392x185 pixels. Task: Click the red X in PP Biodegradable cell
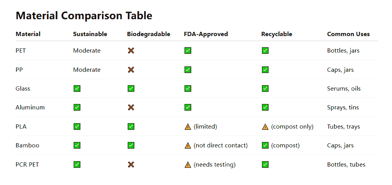click(131, 70)
